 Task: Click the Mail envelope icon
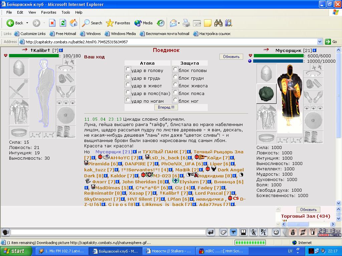tap(173, 23)
